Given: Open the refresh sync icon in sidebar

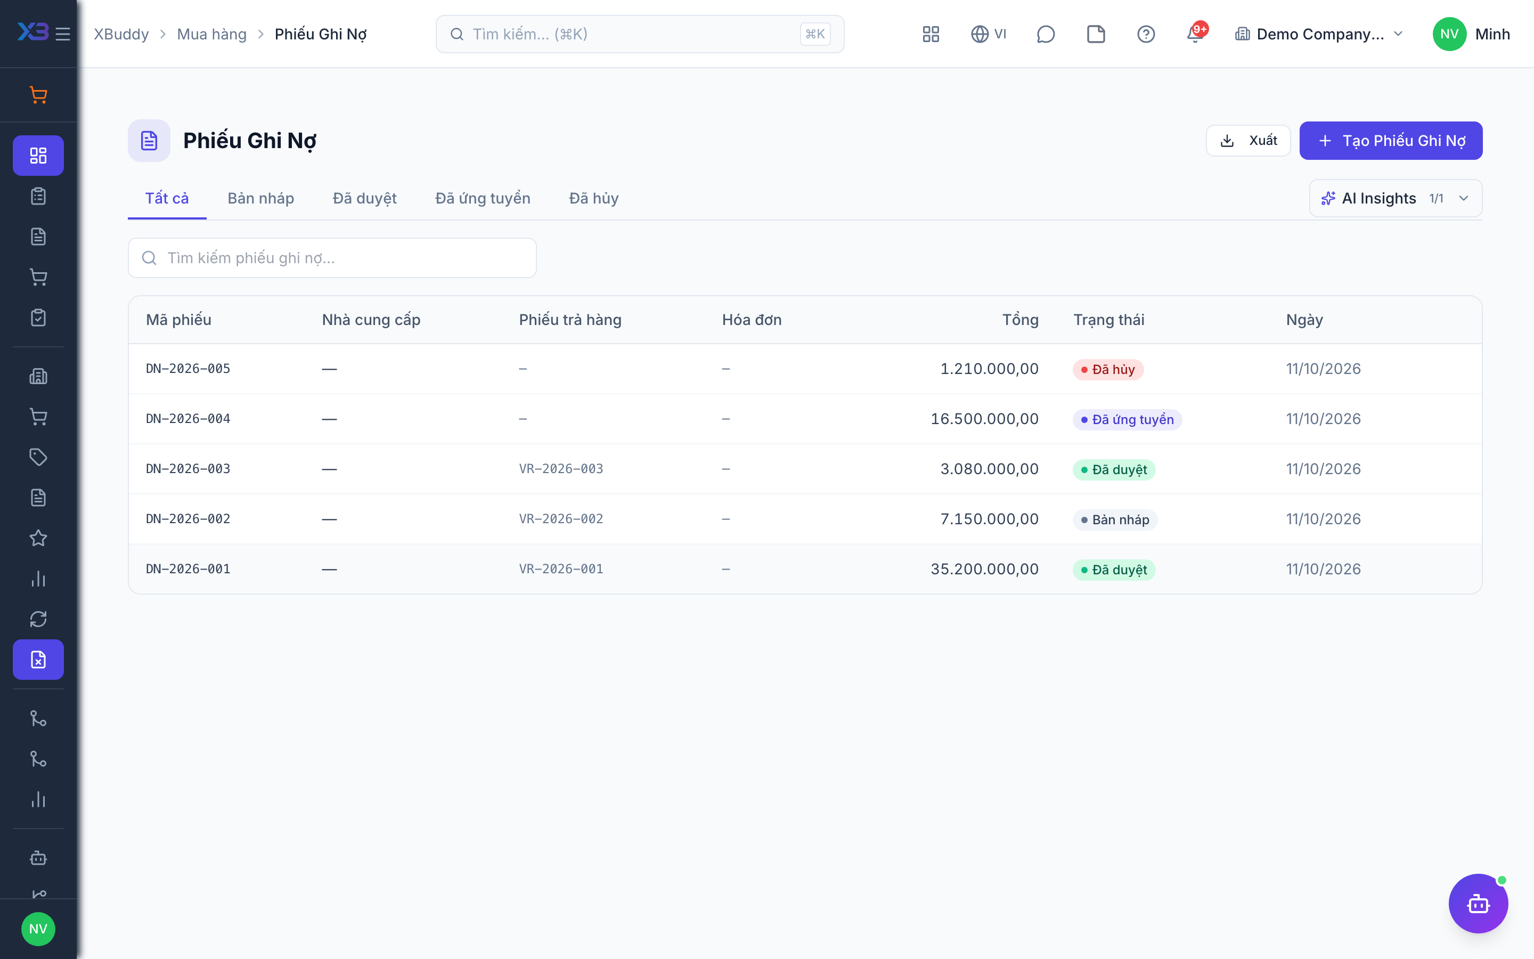Looking at the screenshot, I should (38, 619).
